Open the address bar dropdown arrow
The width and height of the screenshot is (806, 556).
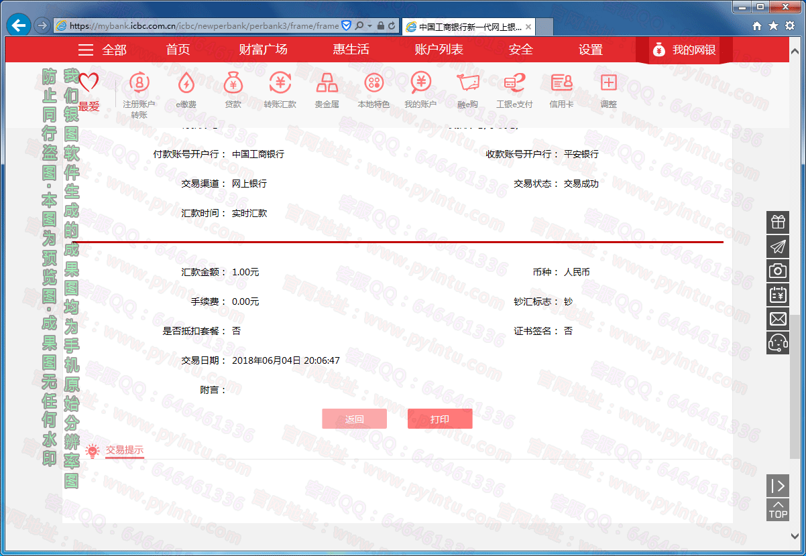pyautogui.click(x=369, y=25)
